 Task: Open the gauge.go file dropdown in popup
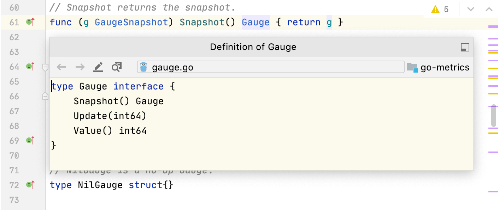[x=270, y=67]
